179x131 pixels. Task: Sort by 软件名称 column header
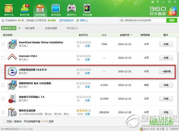(8, 35)
